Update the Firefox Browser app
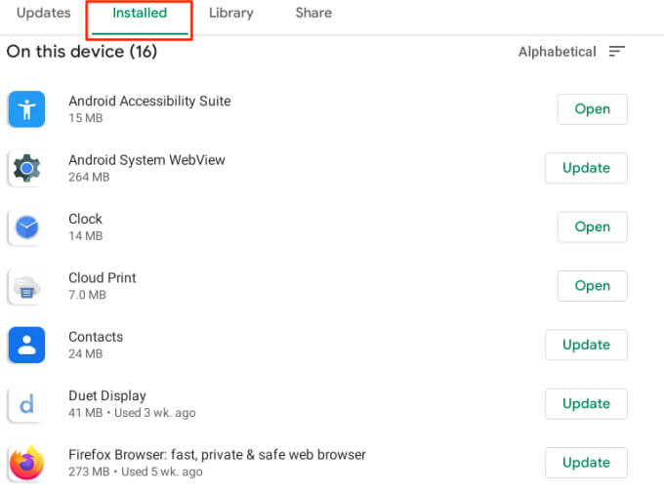This screenshot has height=494, width=664. (586, 463)
